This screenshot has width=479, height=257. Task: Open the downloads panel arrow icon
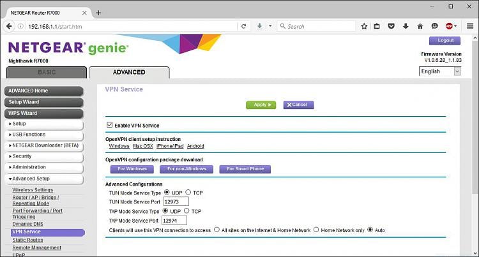coord(406,26)
